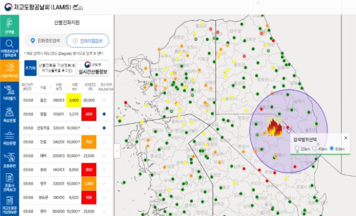This screenshot has width=356, height=216.
Task: Click the fire icon on the map
Action: pos(274,126)
